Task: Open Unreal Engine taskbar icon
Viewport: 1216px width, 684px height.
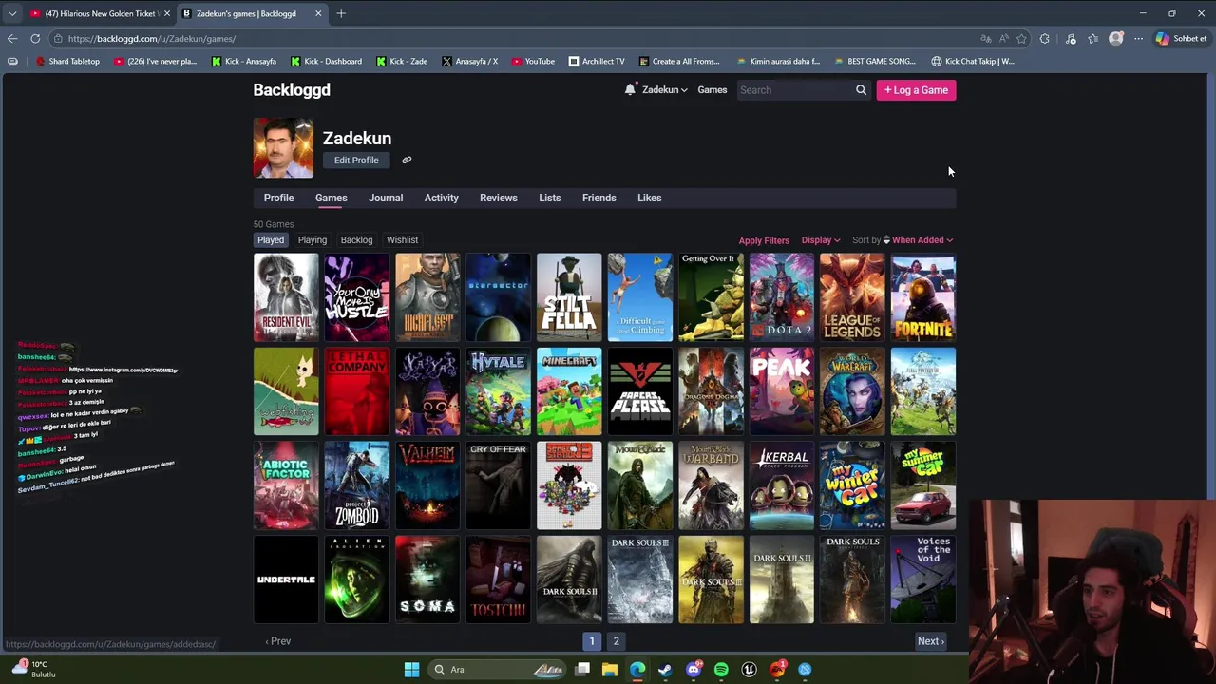Action: coord(749,670)
